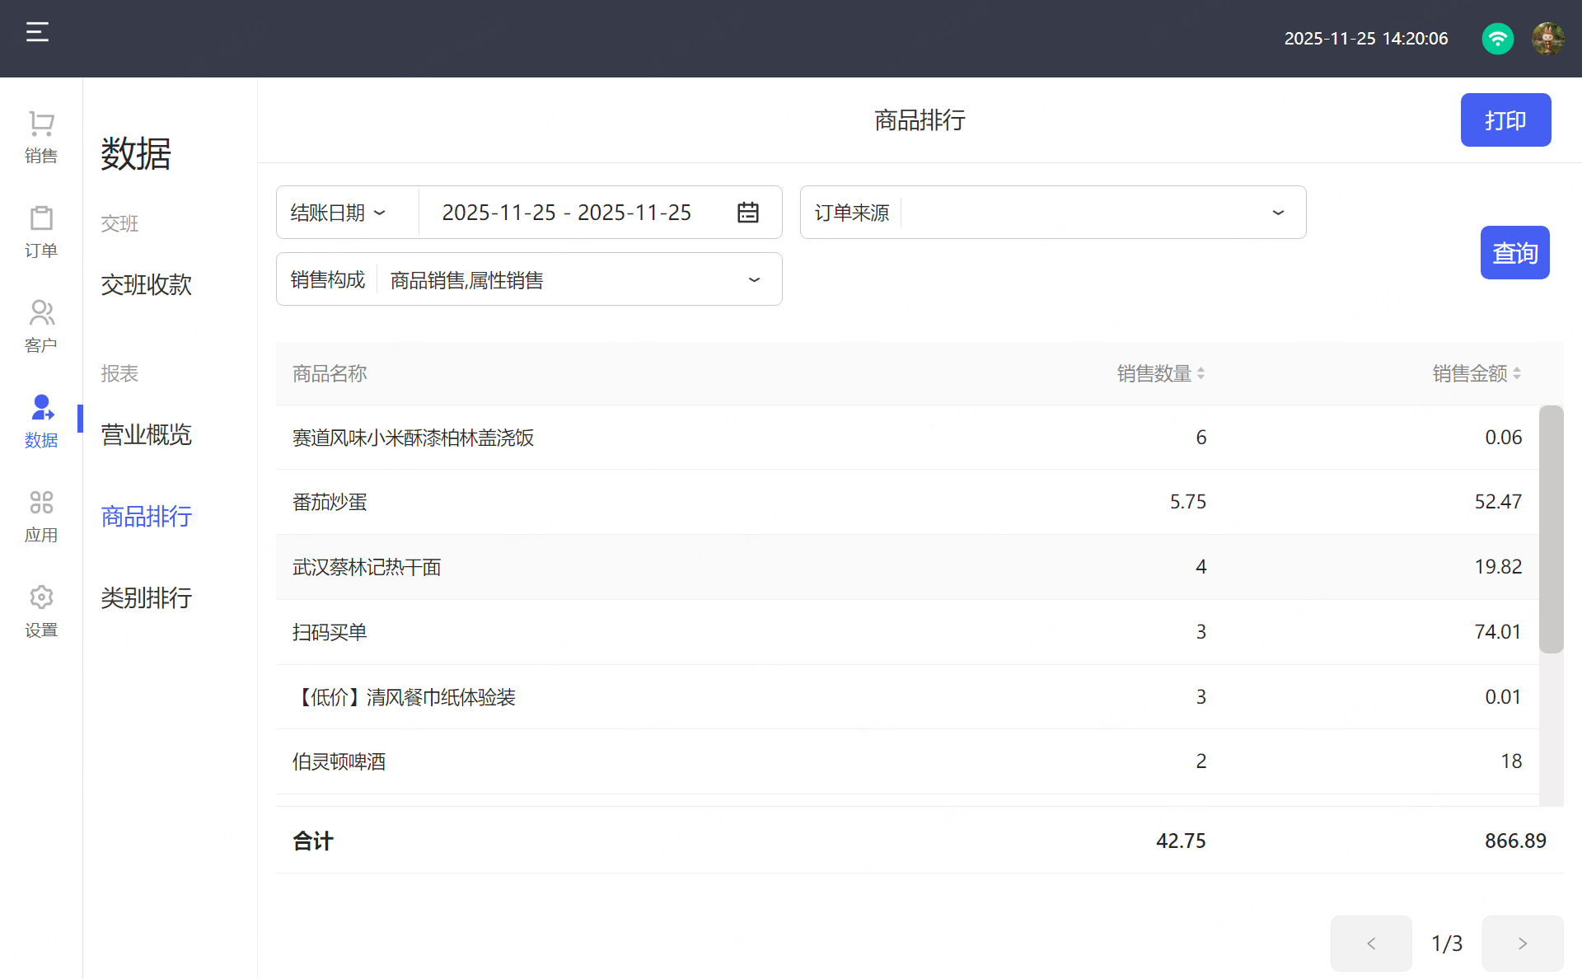Image resolution: width=1582 pixels, height=979 pixels.
Task: Expand the 销售构成 dropdown
Action: 753,280
